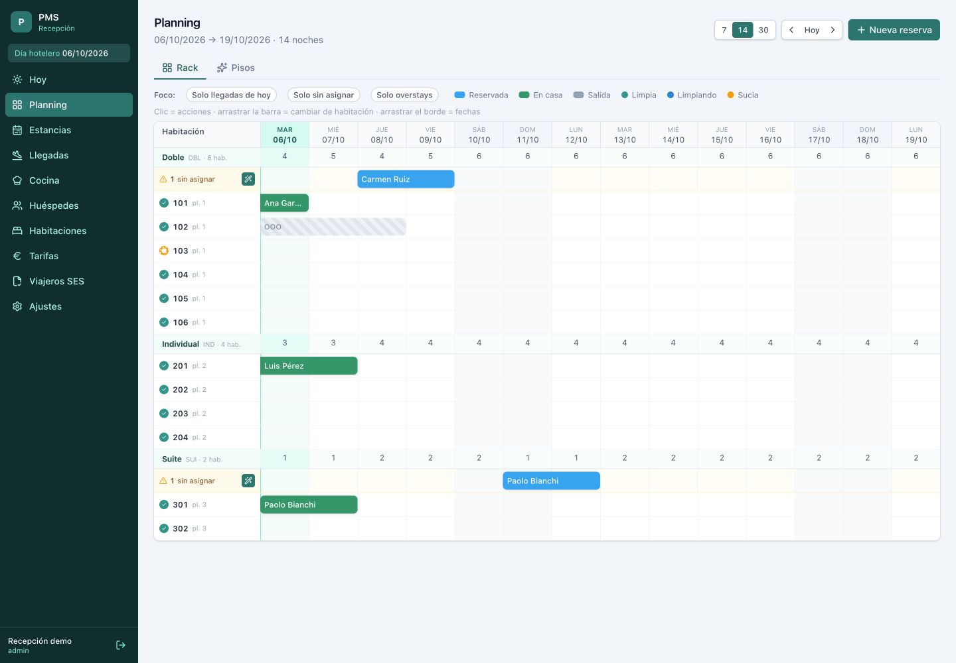This screenshot has height=663, width=956.
Task: Open Cocina in the sidebar
Action: point(69,180)
